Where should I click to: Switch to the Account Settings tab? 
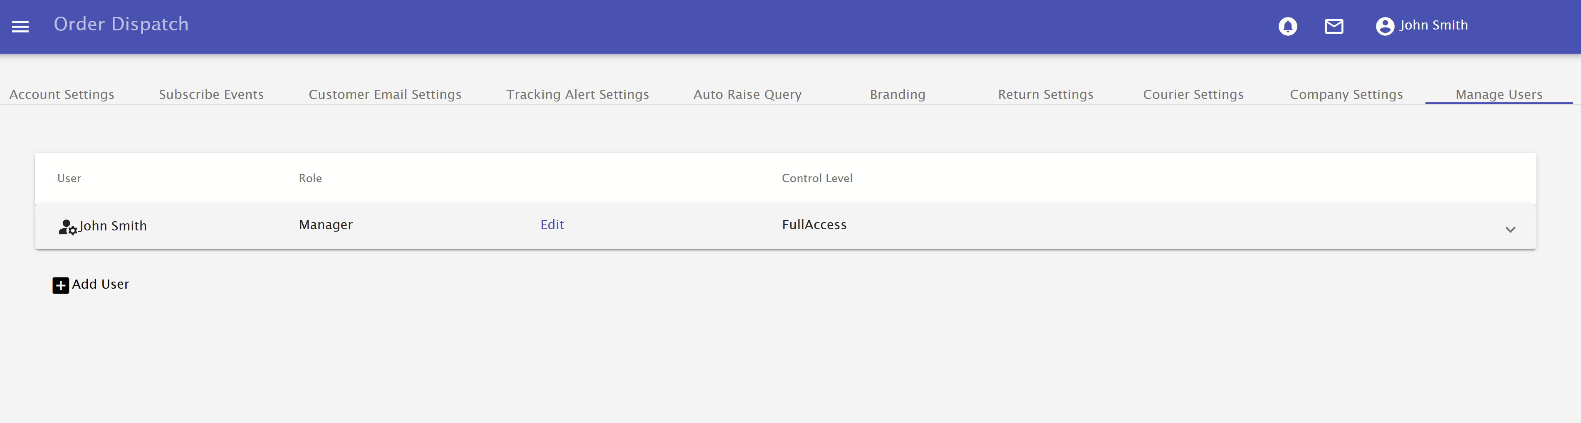(62, 94)
